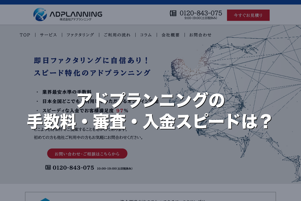The width and height of the screenshot is (301, 201).
Task: Click the phone icon beside the lower number
Action: point(48,167)
